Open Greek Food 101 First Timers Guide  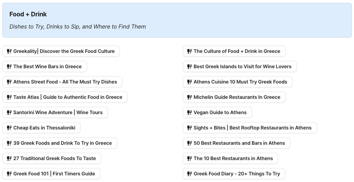click(54, 174)
